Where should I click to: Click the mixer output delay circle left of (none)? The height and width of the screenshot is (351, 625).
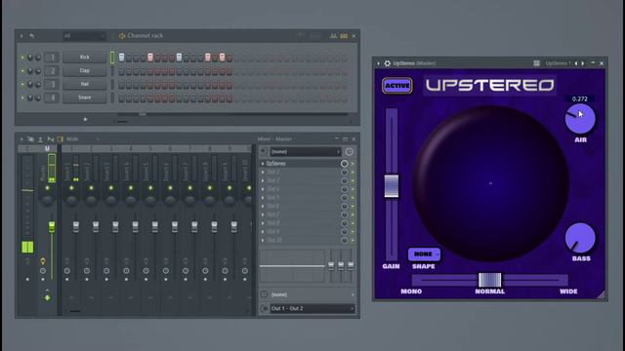[264, 294]
